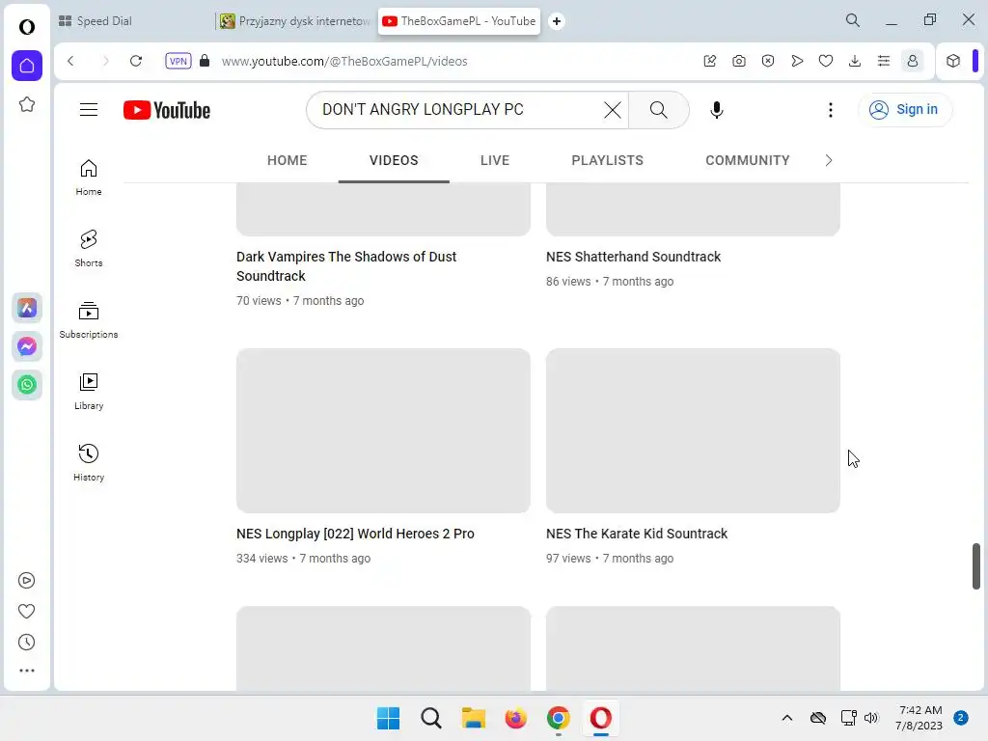Show more channel tabs chevron
This screenshot has height=741, width=988.
[x=829, y=161]
